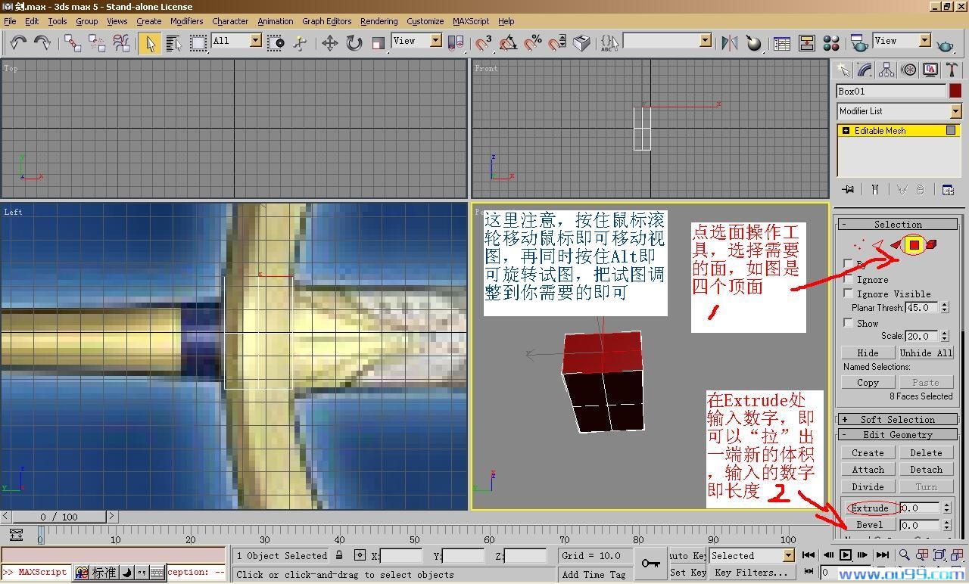This screenshot has height=584, width=969.
Task: Open Schematic View toolbar icon
Action: pyautogui.click(x=806, y=43)
